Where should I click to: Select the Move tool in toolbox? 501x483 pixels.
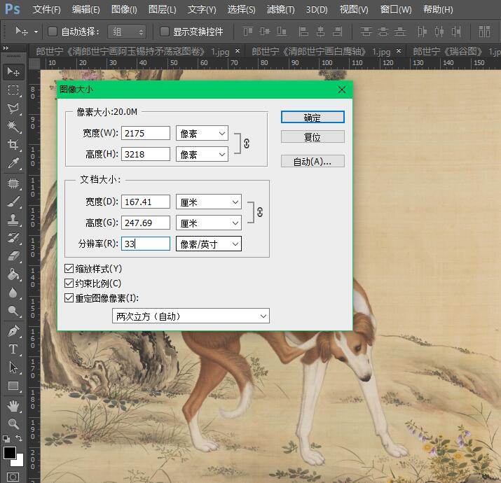[x=13, y=72]
